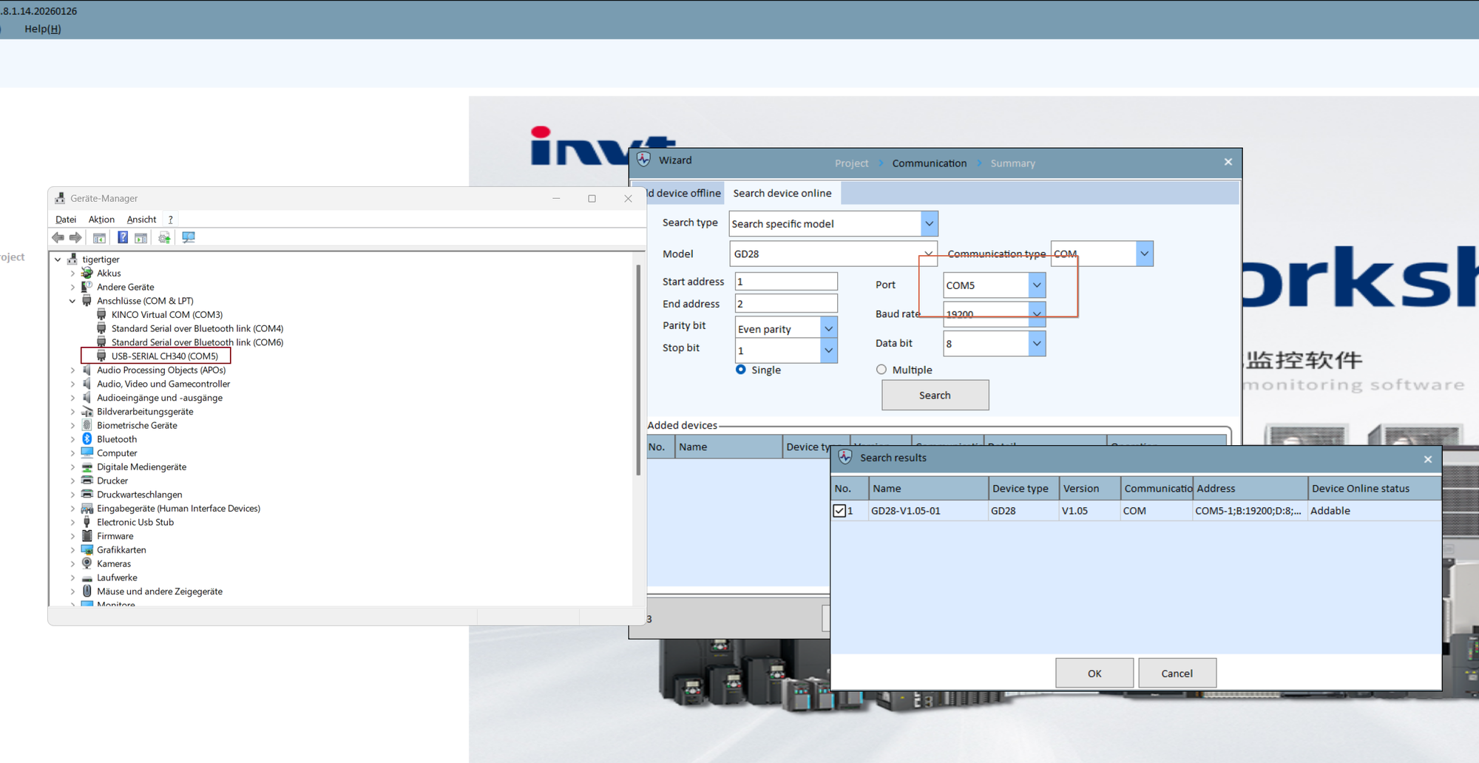The image size is (1479, 763).
Task: Open the blue Help question-mark toolbar icon
Action: (x=122, y=237)
